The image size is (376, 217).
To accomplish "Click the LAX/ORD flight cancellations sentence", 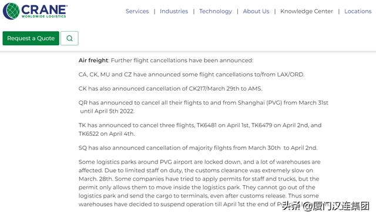I will tap(192, 75).
